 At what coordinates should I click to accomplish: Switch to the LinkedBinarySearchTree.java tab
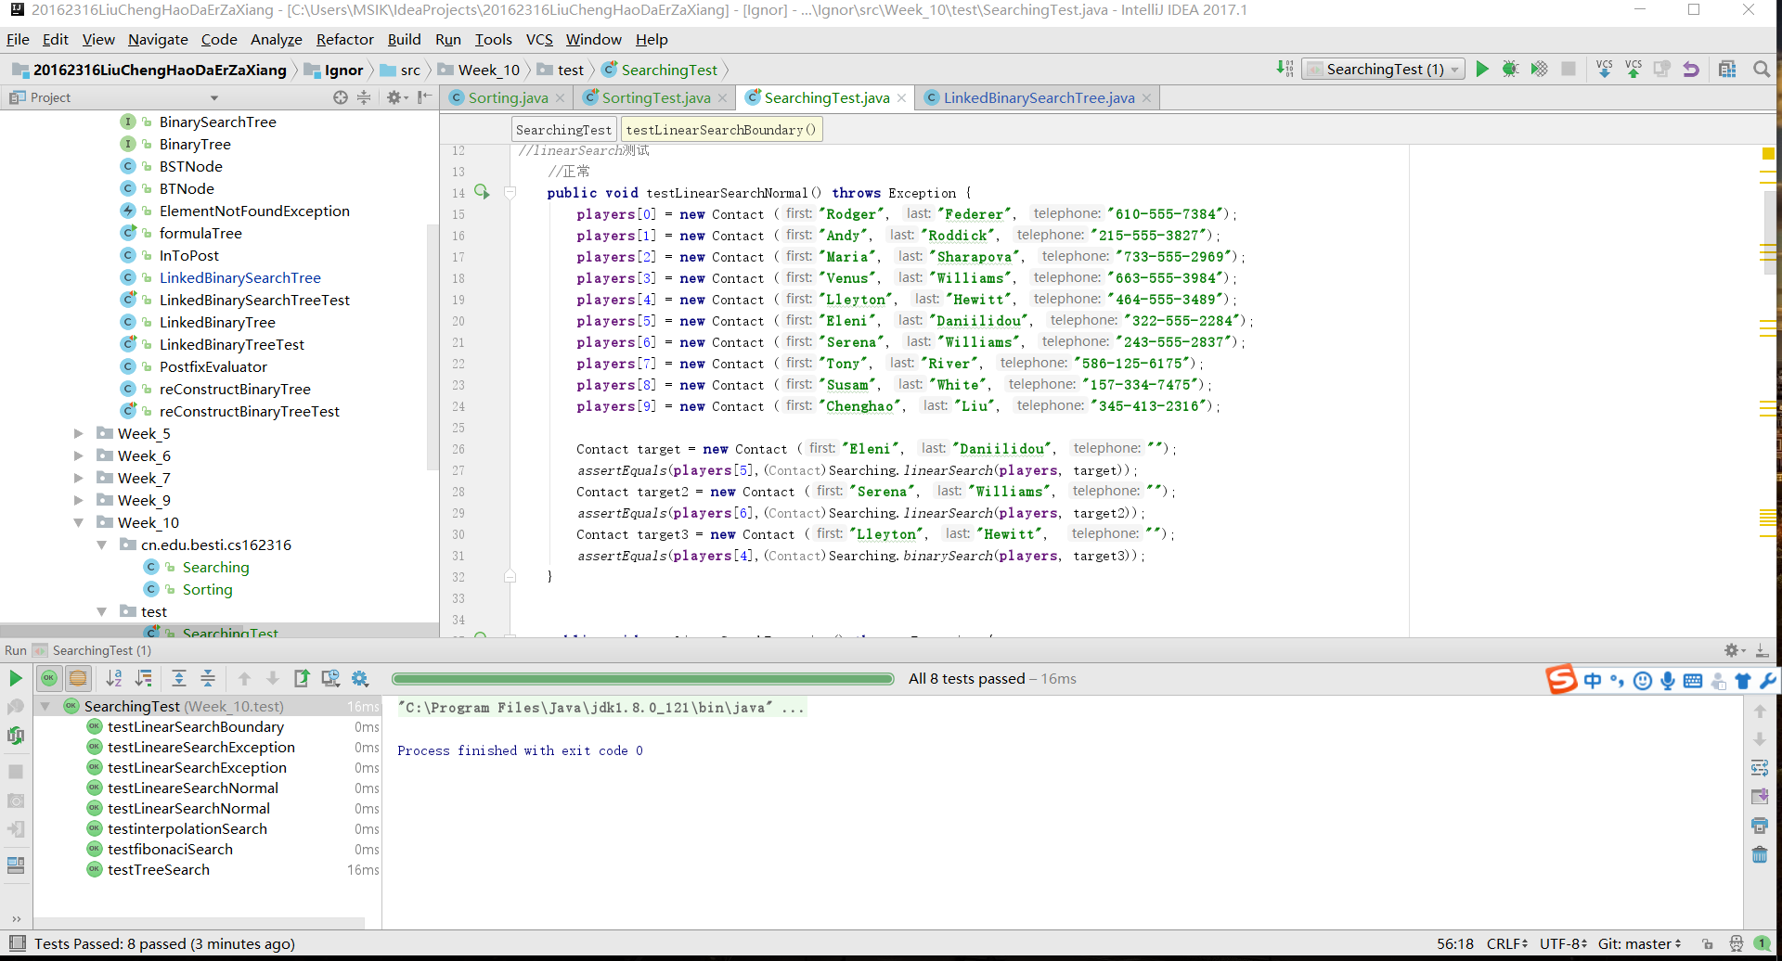click(x=1039, y=97)
